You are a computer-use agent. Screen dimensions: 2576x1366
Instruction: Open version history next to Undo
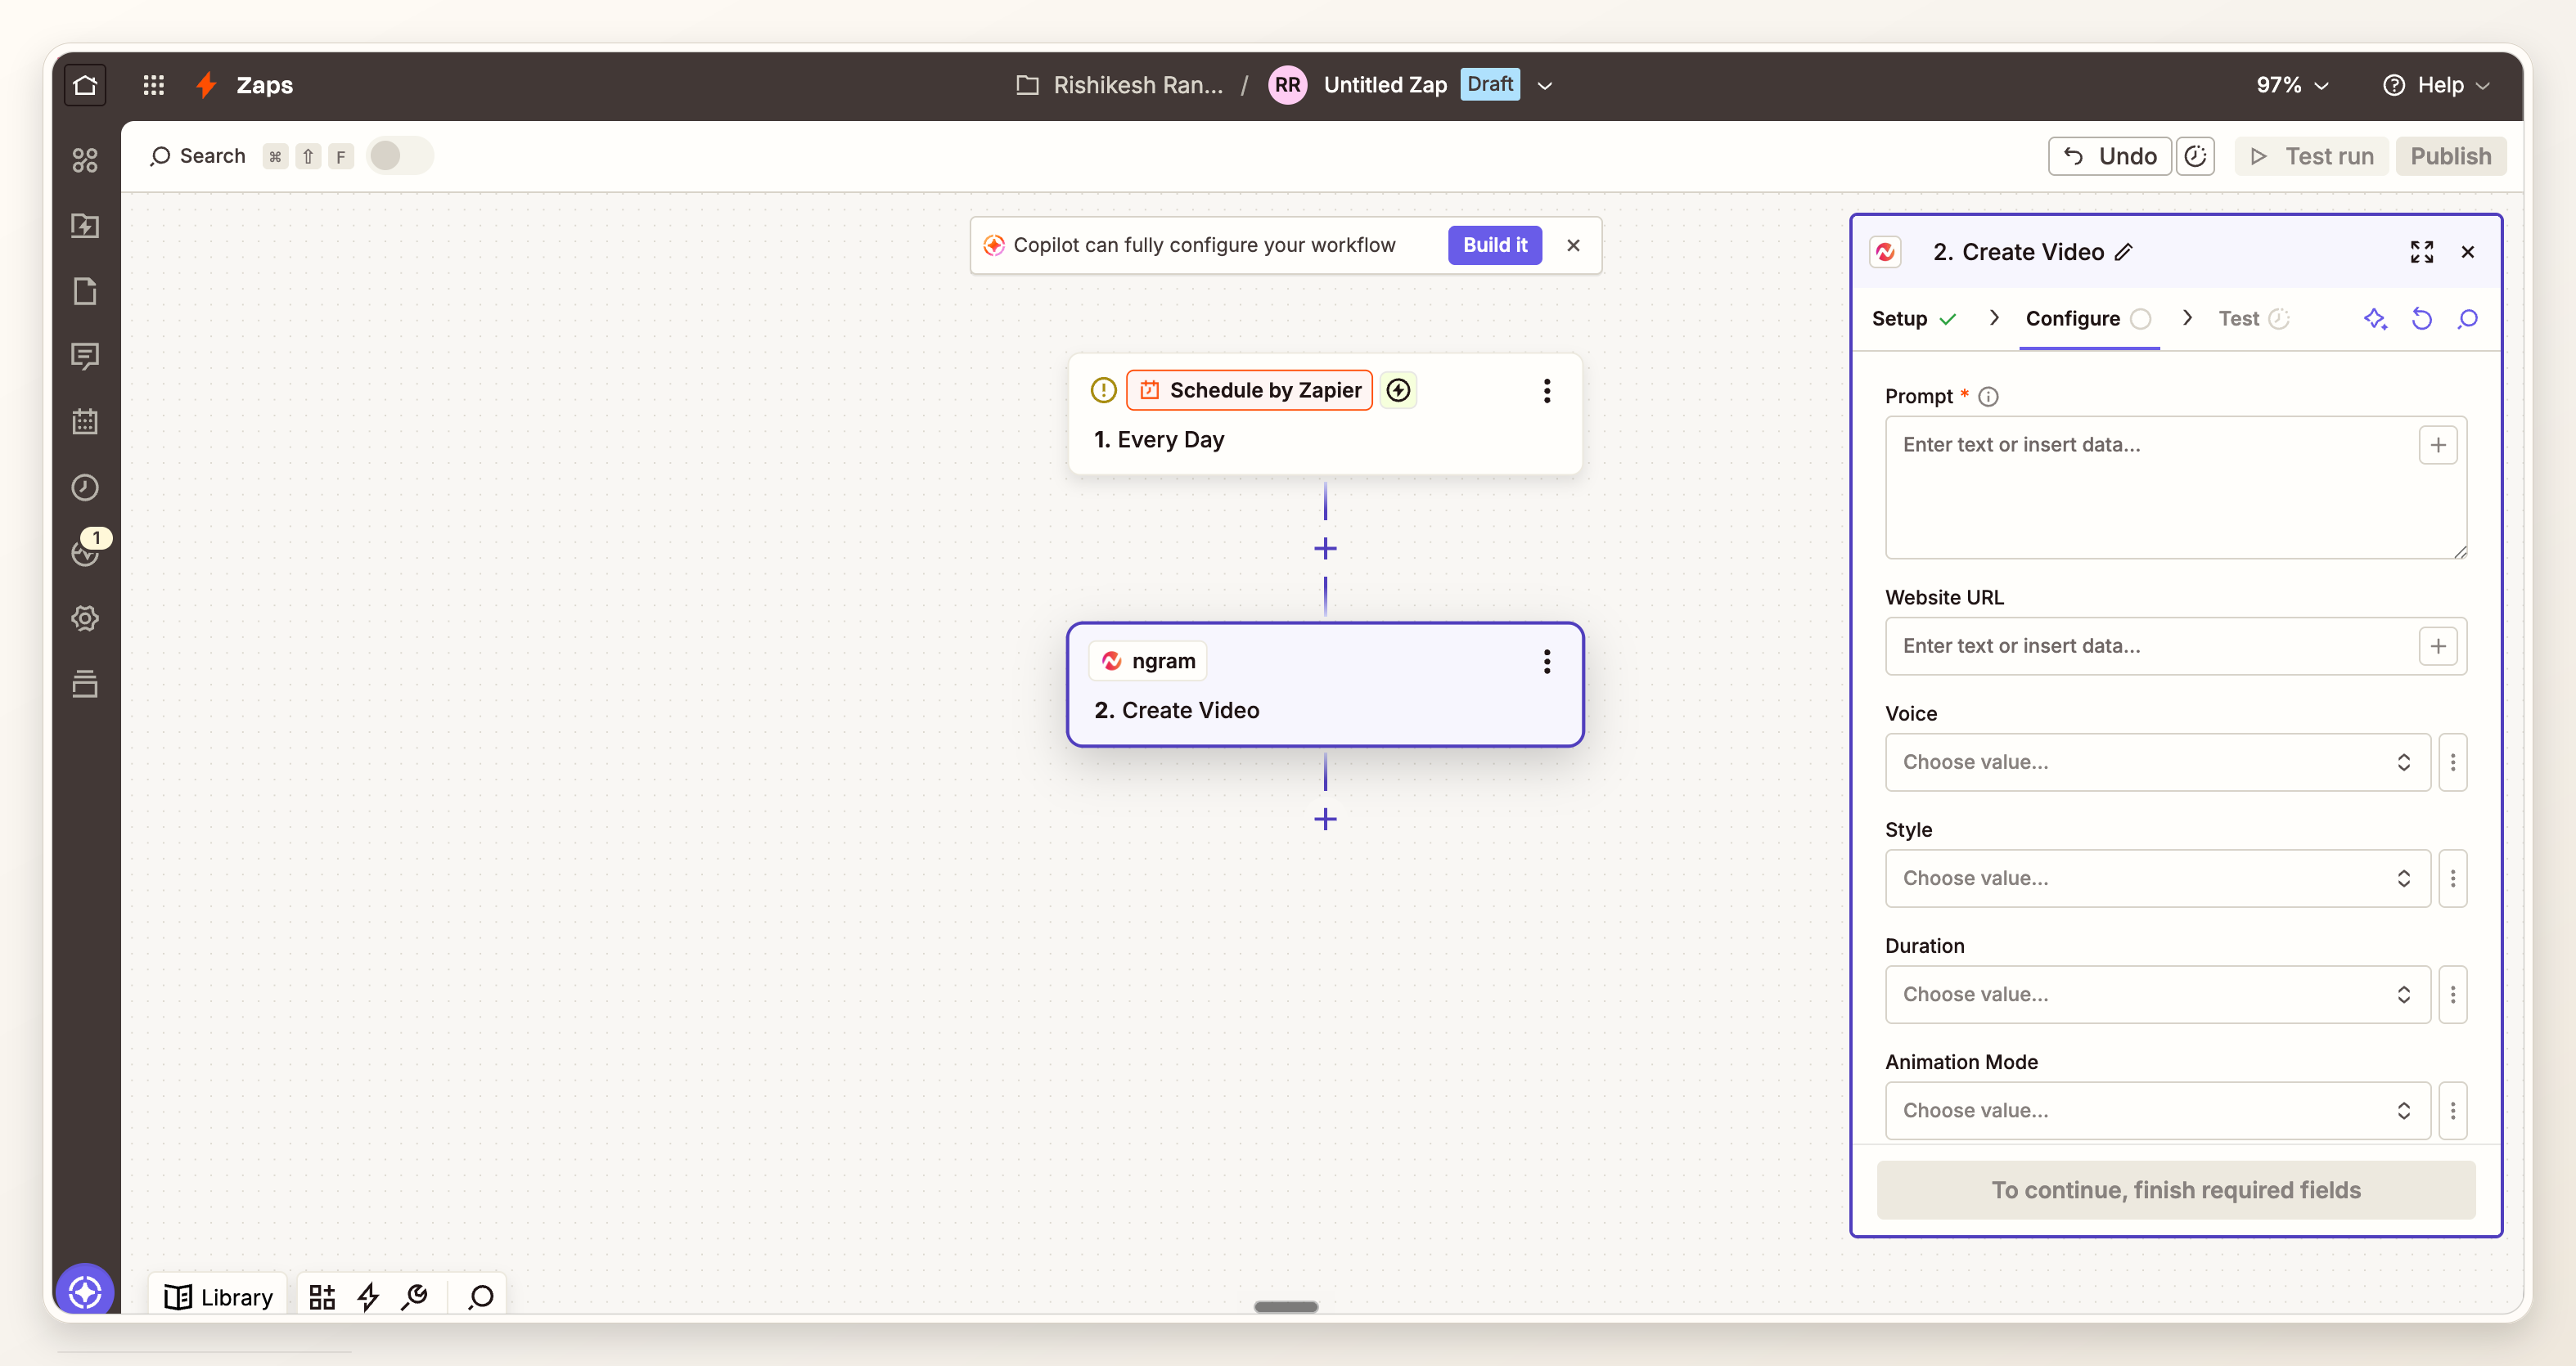coord(2195,157)
